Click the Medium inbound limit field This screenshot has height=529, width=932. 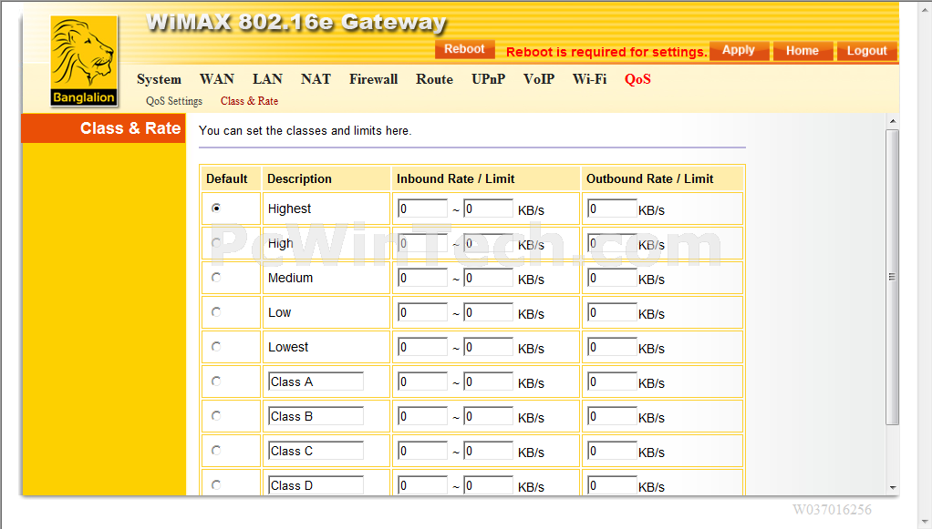tap(488, 278)
